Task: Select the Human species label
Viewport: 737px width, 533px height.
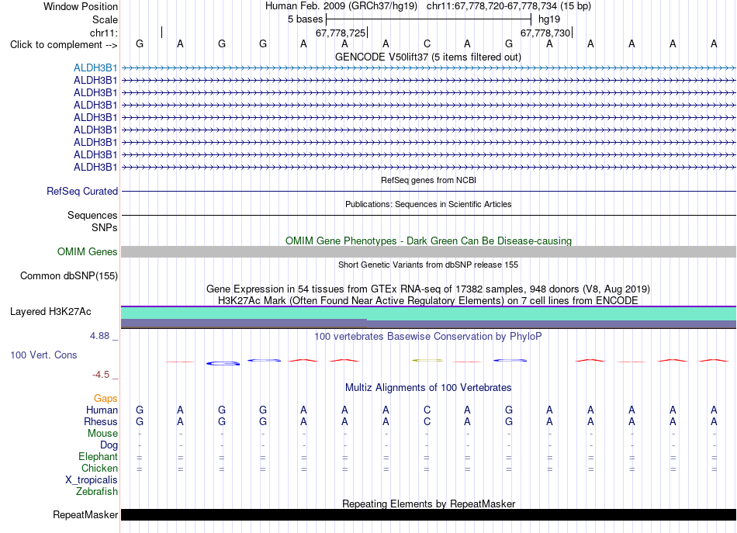Action: point(102,410)
